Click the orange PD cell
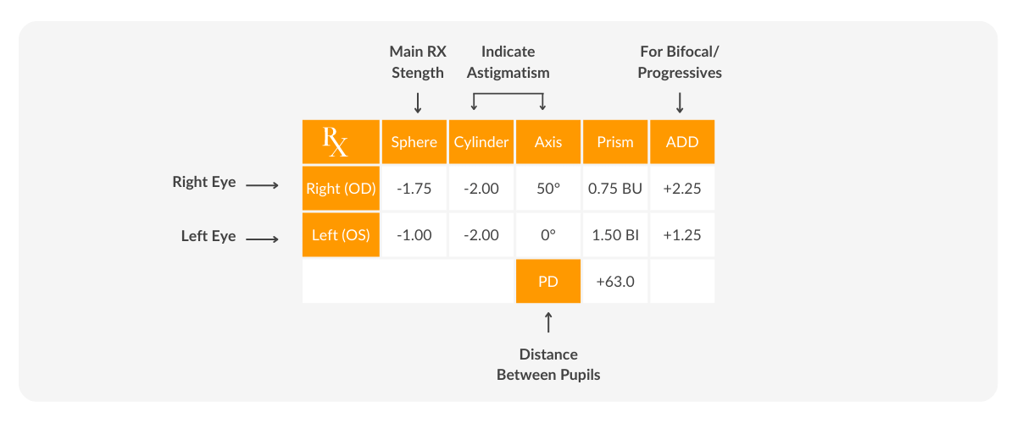This screenshot has width=1017, height=423. [x=548, y=281]
